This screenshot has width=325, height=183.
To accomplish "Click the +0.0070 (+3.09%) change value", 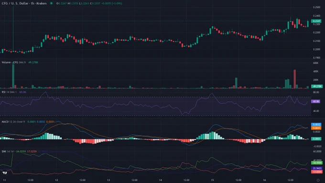I will point(112,3).
